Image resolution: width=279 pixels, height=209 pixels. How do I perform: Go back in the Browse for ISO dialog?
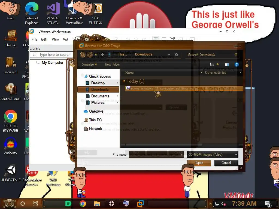pos(83,54)
